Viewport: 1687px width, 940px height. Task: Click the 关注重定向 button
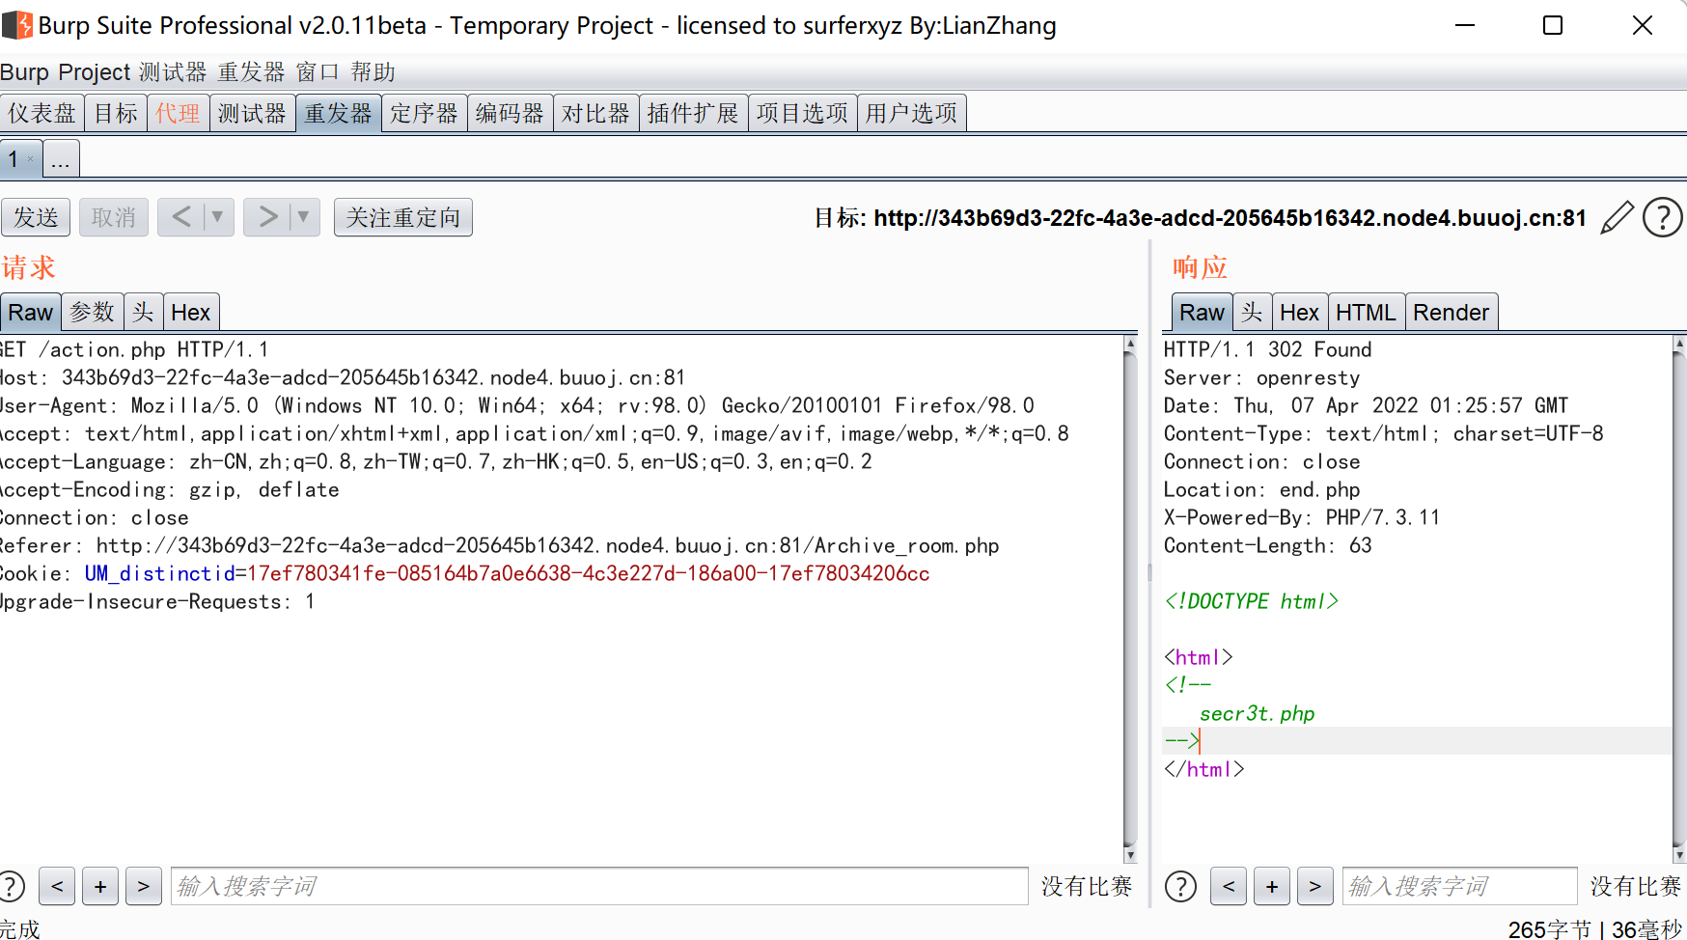[x=402, y=217]
